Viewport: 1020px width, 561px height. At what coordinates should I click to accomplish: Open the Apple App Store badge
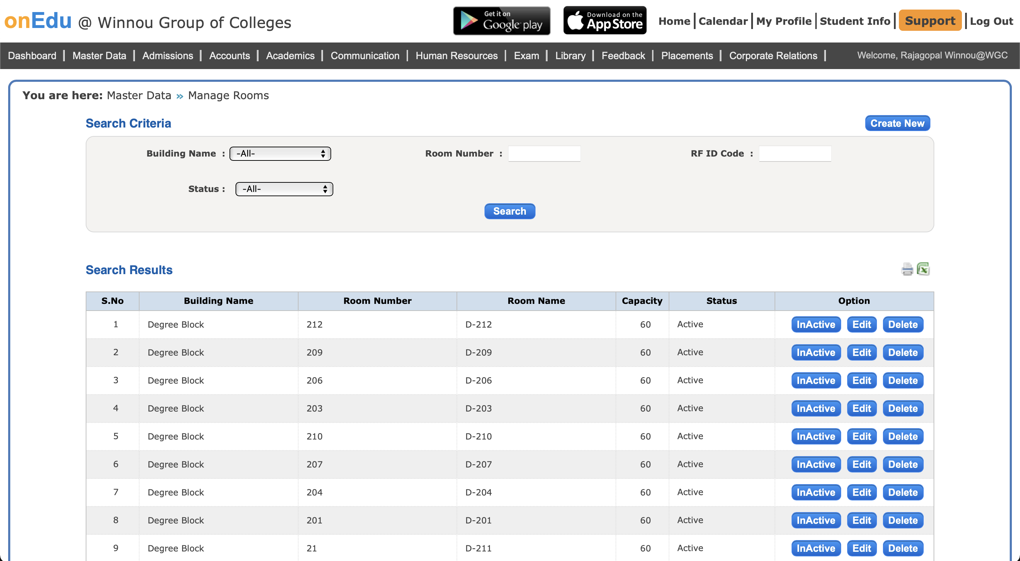pos(605,21)
